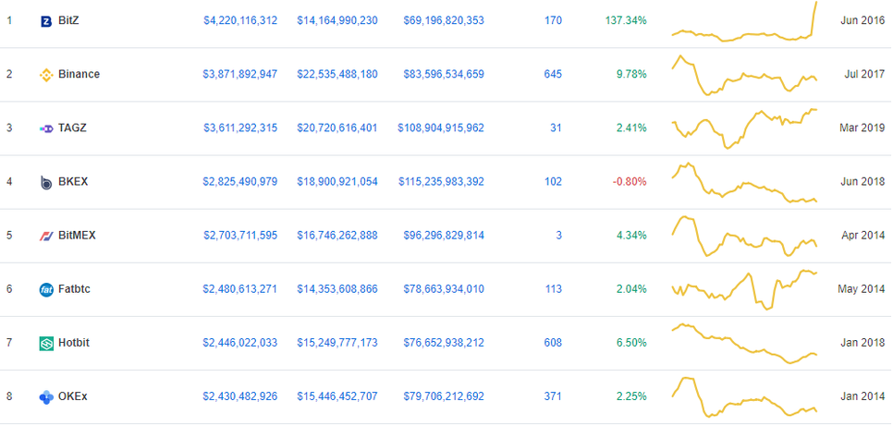Click Hotbit volume $2,446,022,033

click(x=239, y=343)
